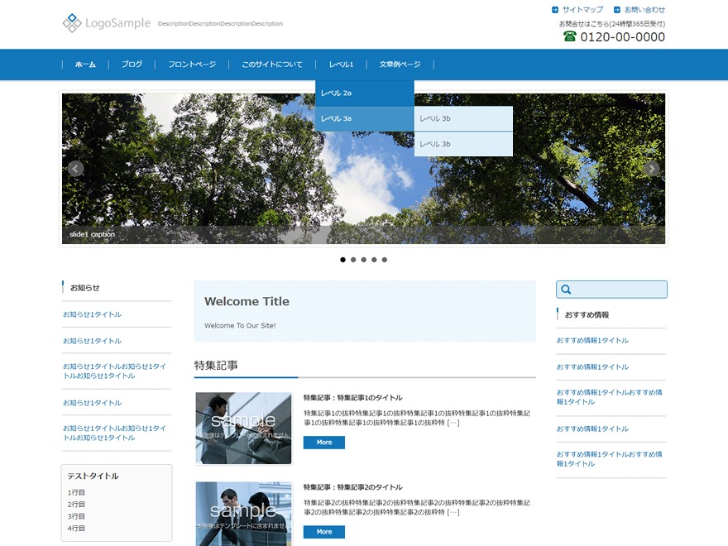728x546 pixels.
Task: Select first slider pagination dot
Action: (342, 260)
